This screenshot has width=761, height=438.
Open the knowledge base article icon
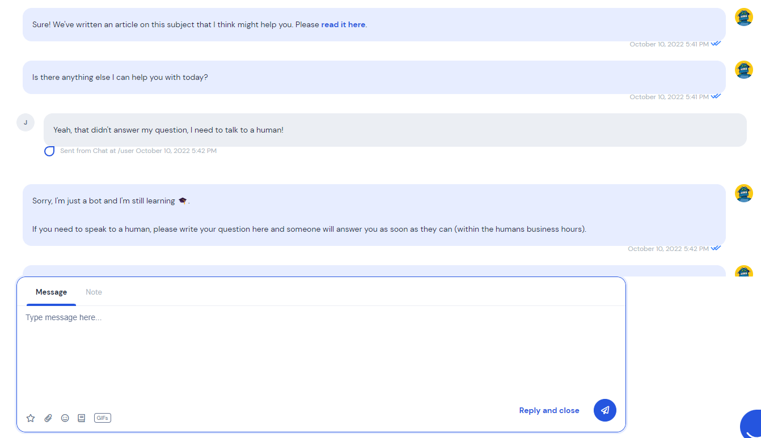[x=82, y=418]
